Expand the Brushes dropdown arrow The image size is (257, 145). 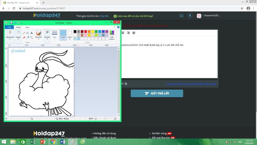pos(39,39)
